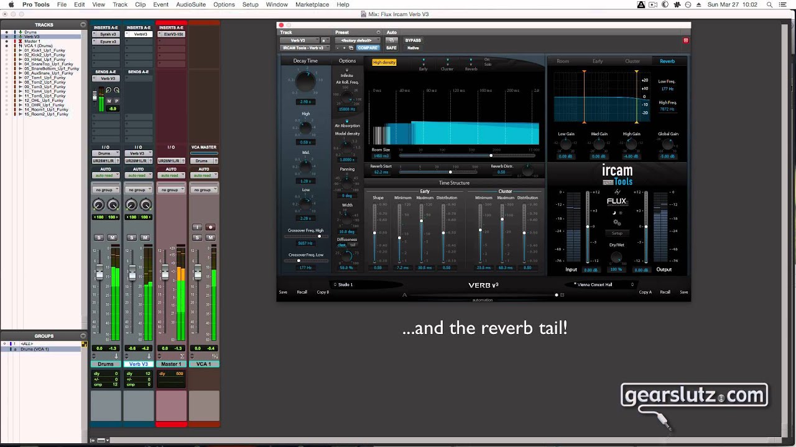This screenshot has height=447, width=796.
Task: Click the High Gain knob
Action: point(631,144)
